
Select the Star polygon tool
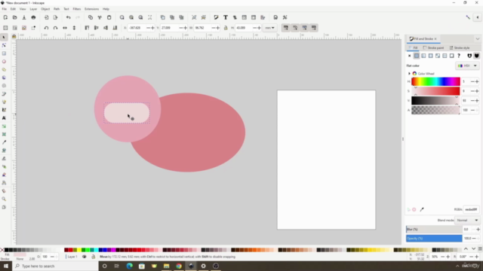(4, 69)
